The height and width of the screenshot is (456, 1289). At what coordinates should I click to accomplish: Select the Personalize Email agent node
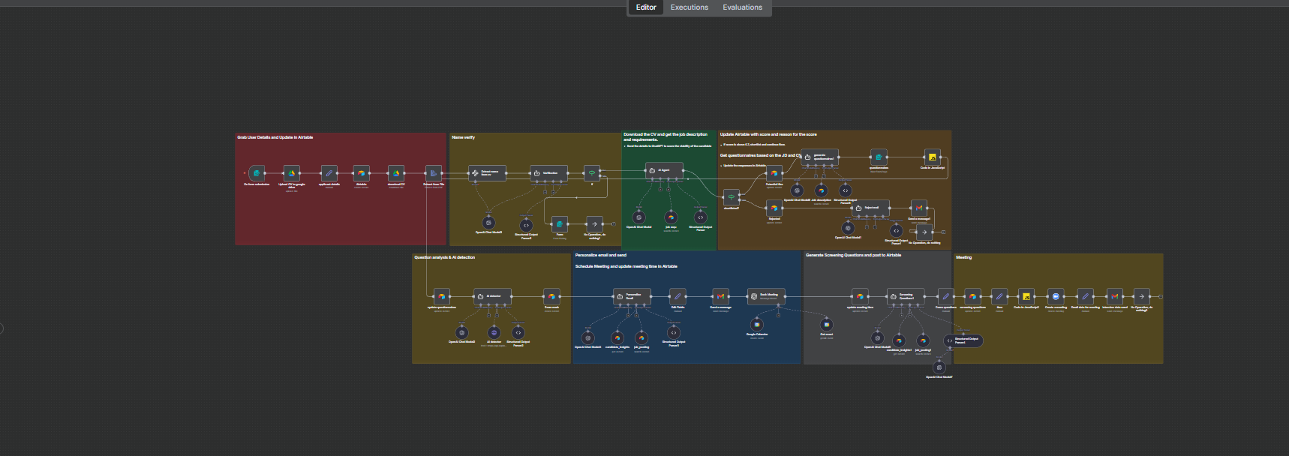point(632,296)
